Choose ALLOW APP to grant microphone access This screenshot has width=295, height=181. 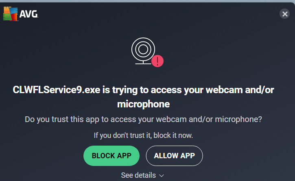(x=175, y=156)
